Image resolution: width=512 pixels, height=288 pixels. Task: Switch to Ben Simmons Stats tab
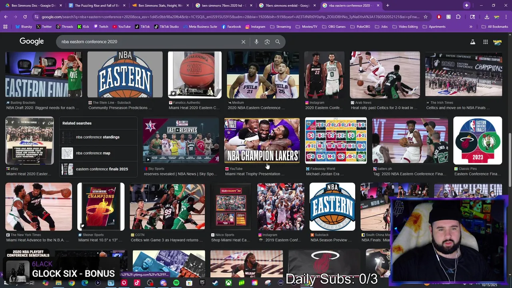pos(161,6)
